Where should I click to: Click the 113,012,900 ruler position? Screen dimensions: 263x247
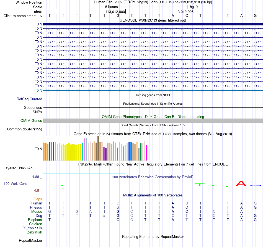tap(115, 12)
